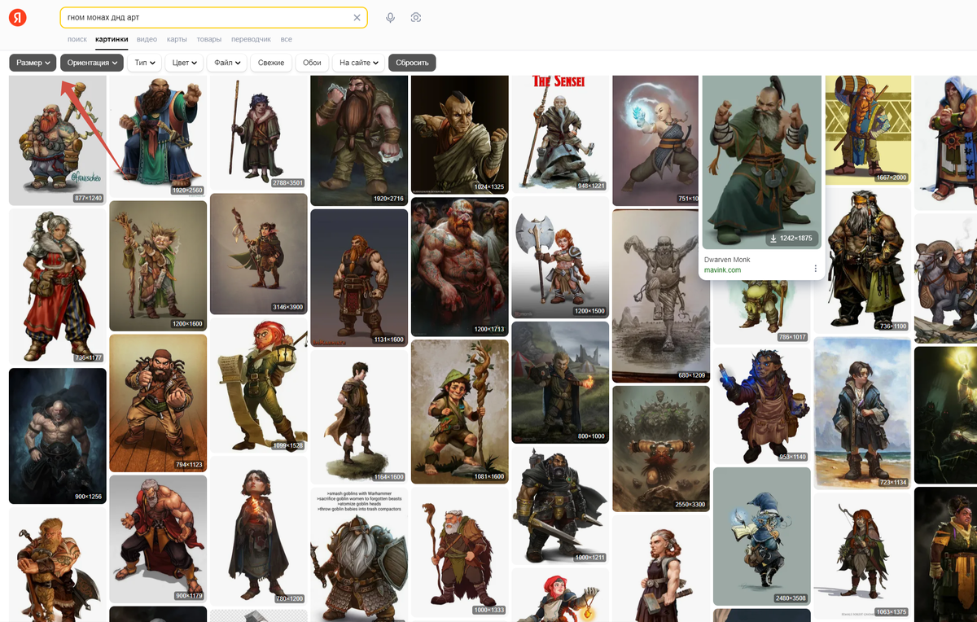Open the 736×1100 thumbnail
Viewport: 977px width, 622px height.
pyautogui.click(x=862, y=261)
